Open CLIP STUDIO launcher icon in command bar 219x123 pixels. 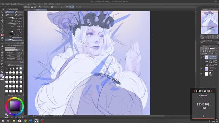point(26,7)
